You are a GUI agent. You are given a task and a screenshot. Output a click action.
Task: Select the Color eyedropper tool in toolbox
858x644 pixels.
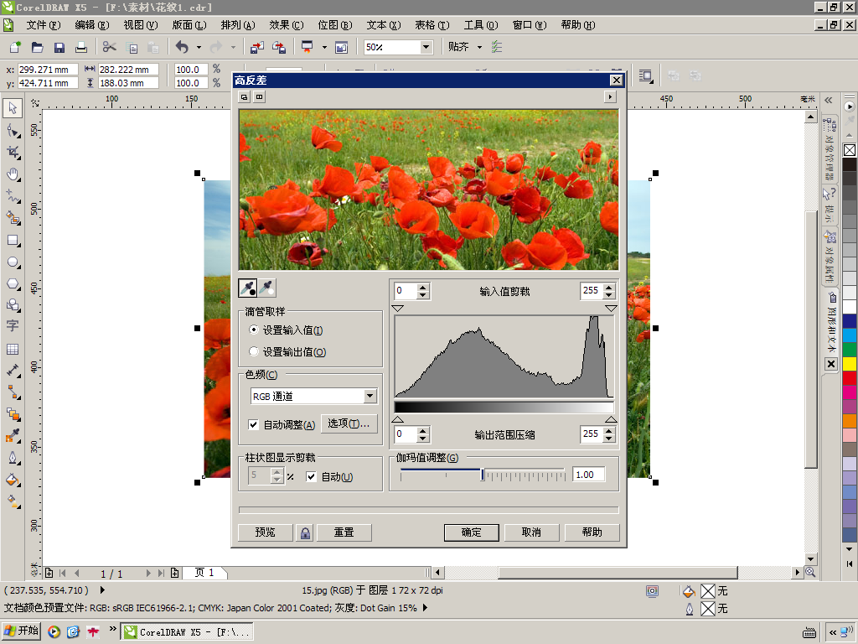pos(13,436)
